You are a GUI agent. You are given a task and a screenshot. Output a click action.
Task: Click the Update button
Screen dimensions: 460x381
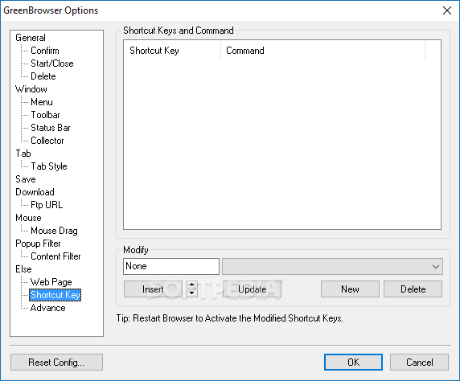(x=252, y=289)
